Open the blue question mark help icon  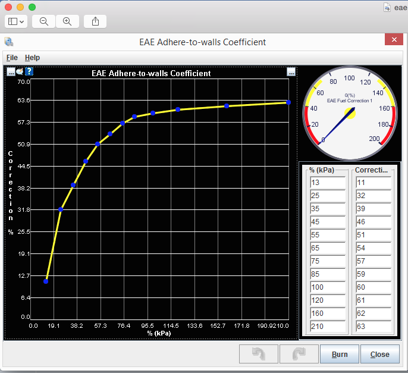point(29,72)
